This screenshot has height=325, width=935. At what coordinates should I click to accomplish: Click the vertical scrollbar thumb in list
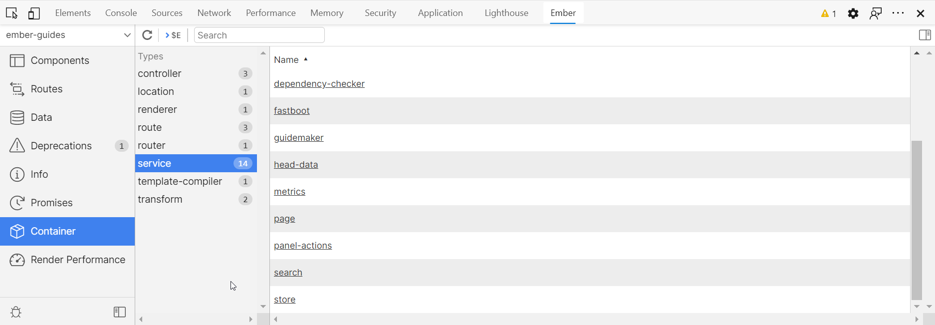click(x=917, y=220)
